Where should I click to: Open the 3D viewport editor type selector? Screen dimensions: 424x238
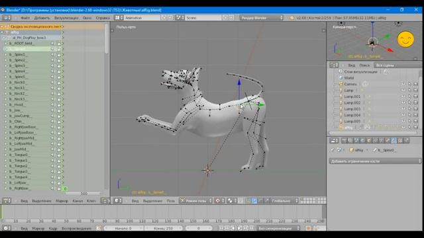click(x=118, y=200)
